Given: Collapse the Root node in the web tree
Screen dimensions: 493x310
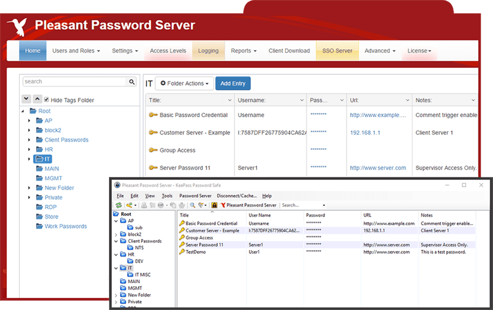Looking at the screenshot, I should click(23, 111).
